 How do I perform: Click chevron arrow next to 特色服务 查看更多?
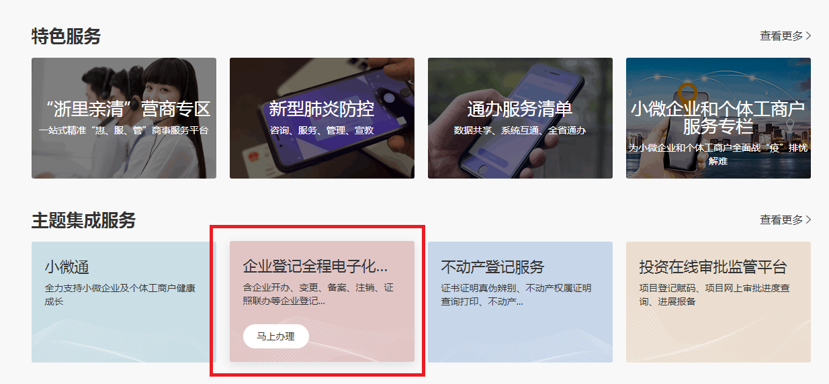[x=808, y=36]
